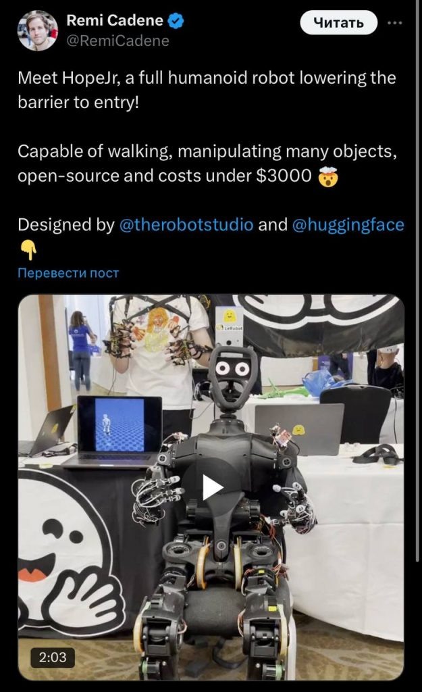Play the HopeJr robot video
422x692 pixels.
point(211,487)
